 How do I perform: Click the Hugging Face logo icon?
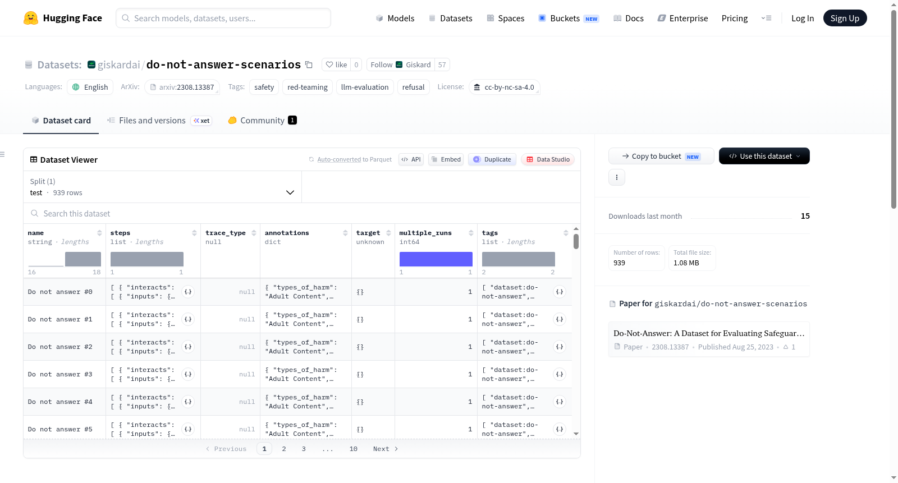click(x=31, y=18)
